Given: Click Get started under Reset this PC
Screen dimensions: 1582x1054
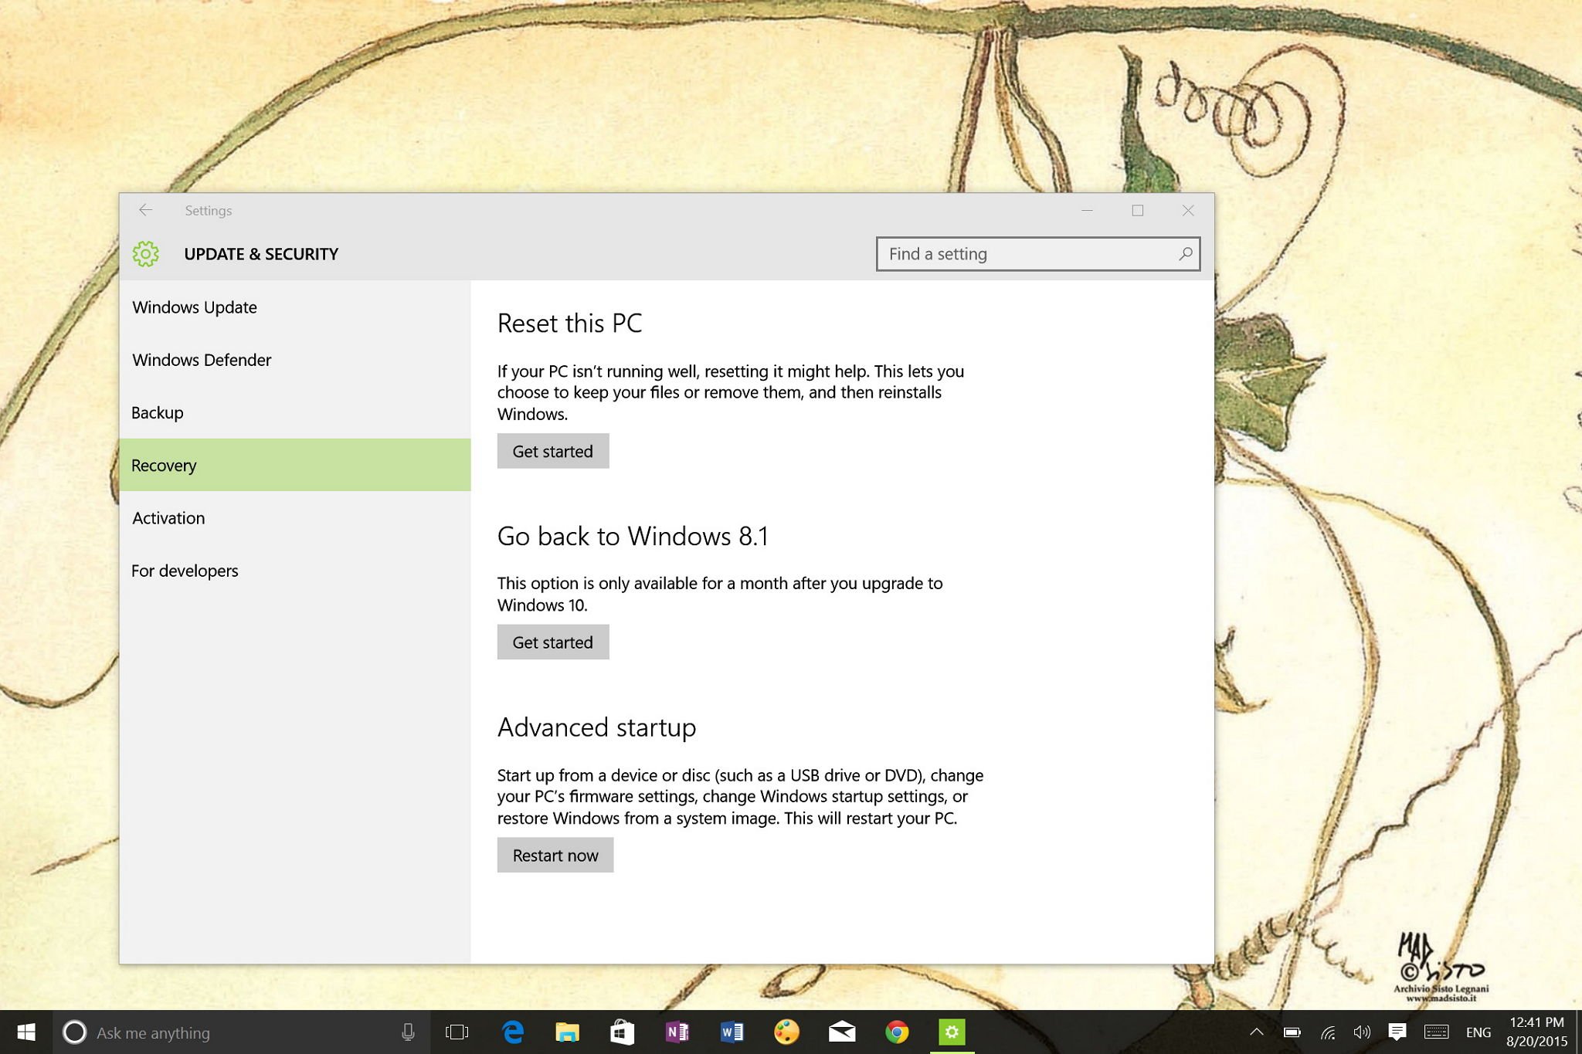Looking at the screenshot, I should point(553,450).
